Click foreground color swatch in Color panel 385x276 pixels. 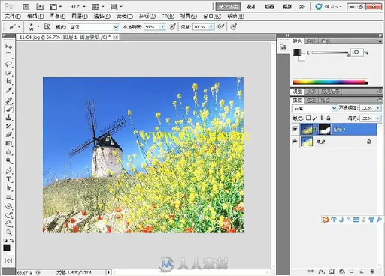[296, 52]
